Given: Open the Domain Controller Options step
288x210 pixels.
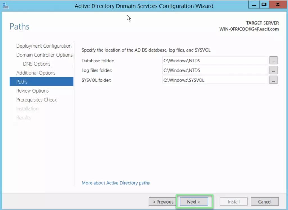Looking at the screenshot, I should (44, 55).
